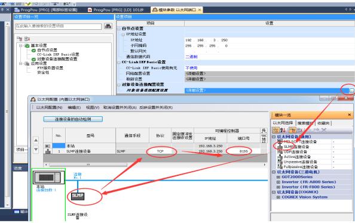Click 子网掩码 value 255.255.255.0

click(x=270, y=46)
